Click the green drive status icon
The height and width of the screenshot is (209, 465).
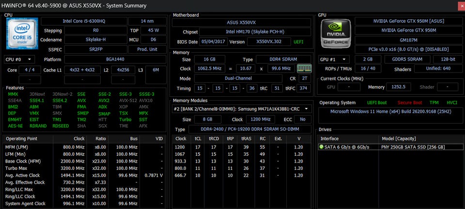coord(321,147)
